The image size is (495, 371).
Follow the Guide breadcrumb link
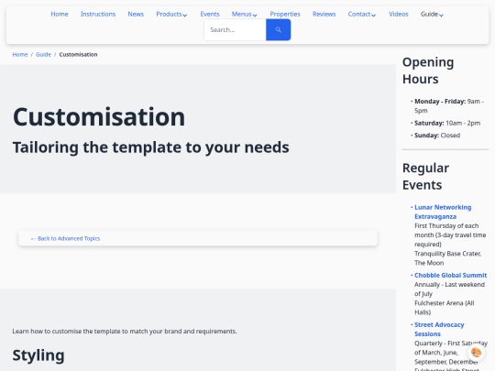pyautogui.click(x=43, y=55)
